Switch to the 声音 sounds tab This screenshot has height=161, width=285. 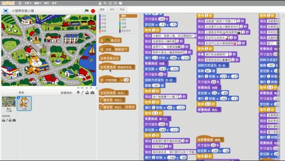pos(122,9)
